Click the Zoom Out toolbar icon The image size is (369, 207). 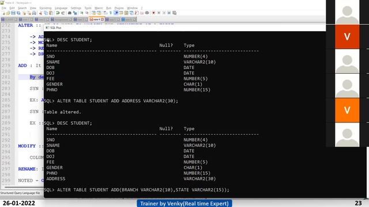(87, 13)
